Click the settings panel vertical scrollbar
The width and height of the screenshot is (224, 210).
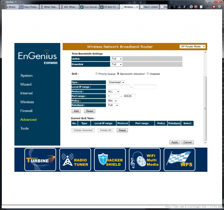tap(205, 108)
